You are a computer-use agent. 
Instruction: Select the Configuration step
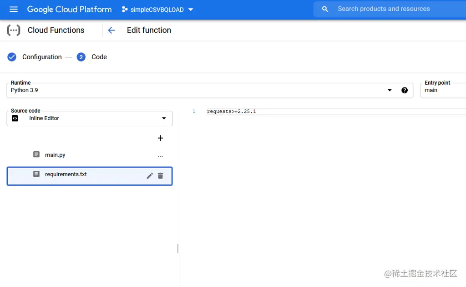42,57
